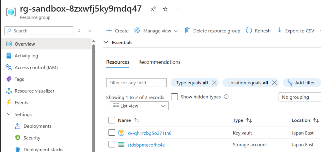This screenshot has width=321, height=152.
Task: Open the Manage view dropdown
Action: click(x=156, y=31)
